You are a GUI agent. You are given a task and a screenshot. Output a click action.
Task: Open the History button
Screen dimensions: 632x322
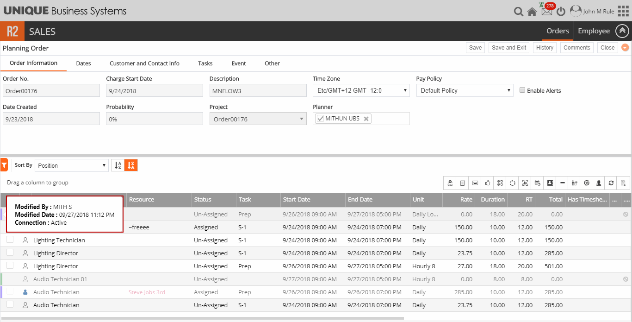pyautogui.click(x=545, y=48)
